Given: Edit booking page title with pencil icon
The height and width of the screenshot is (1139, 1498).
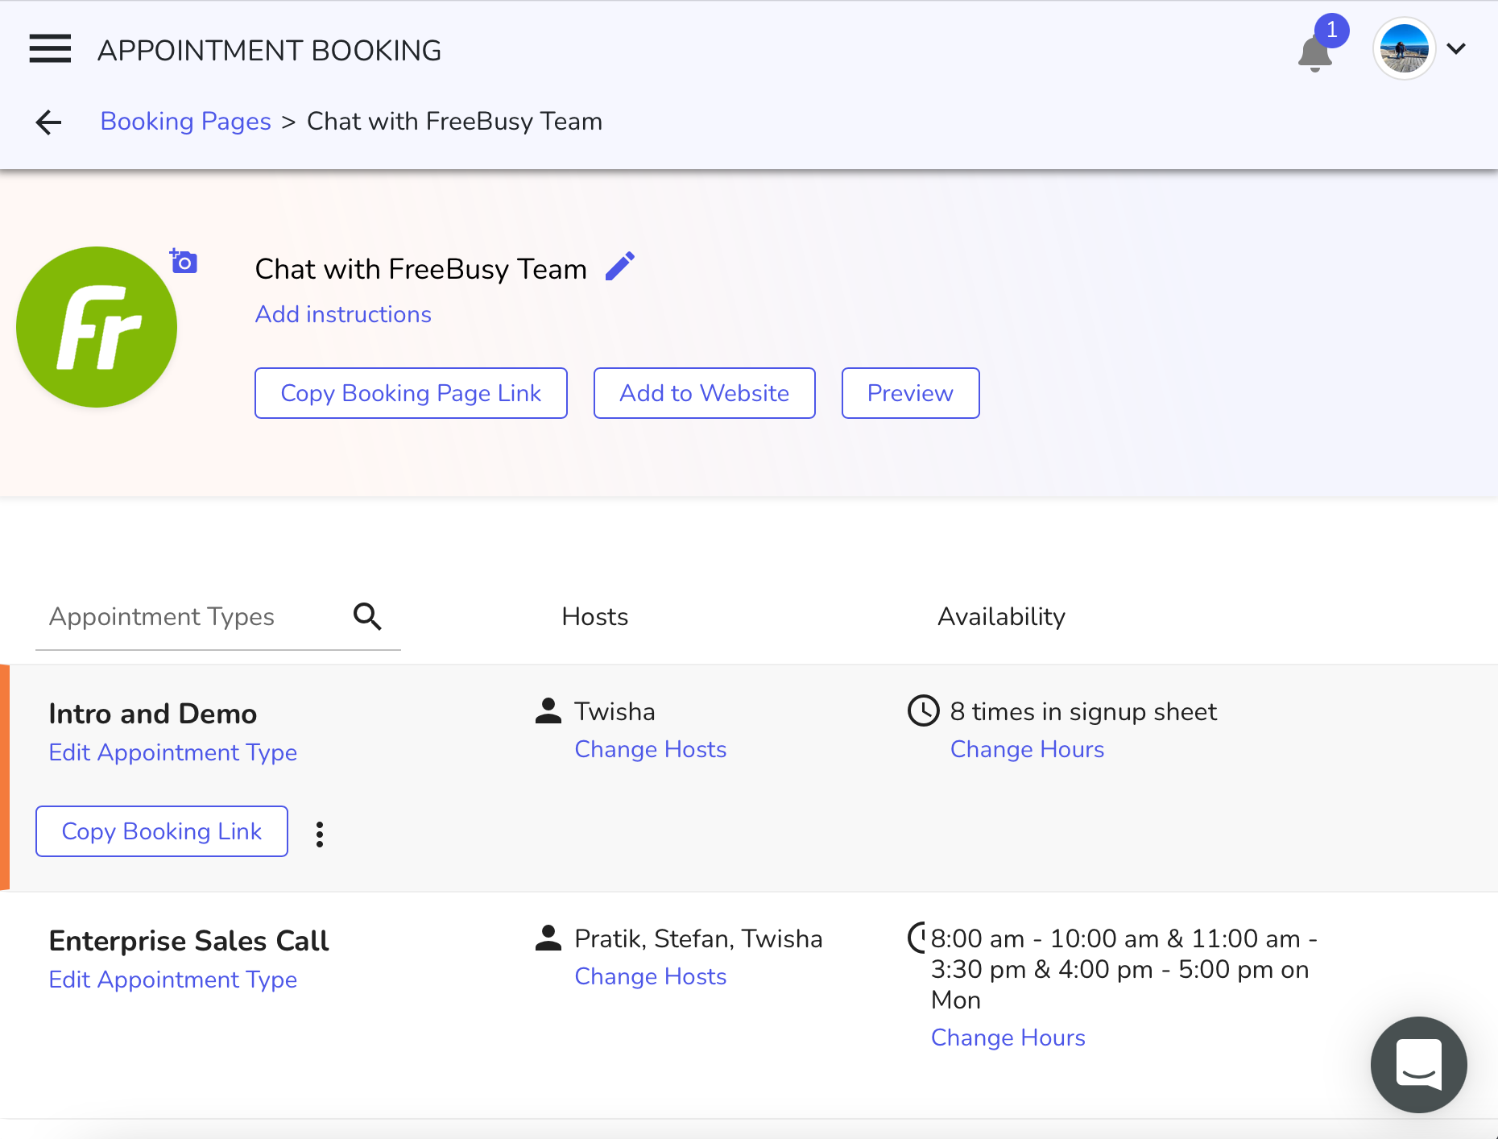Looking at the screenshot, I should point(620,267).
